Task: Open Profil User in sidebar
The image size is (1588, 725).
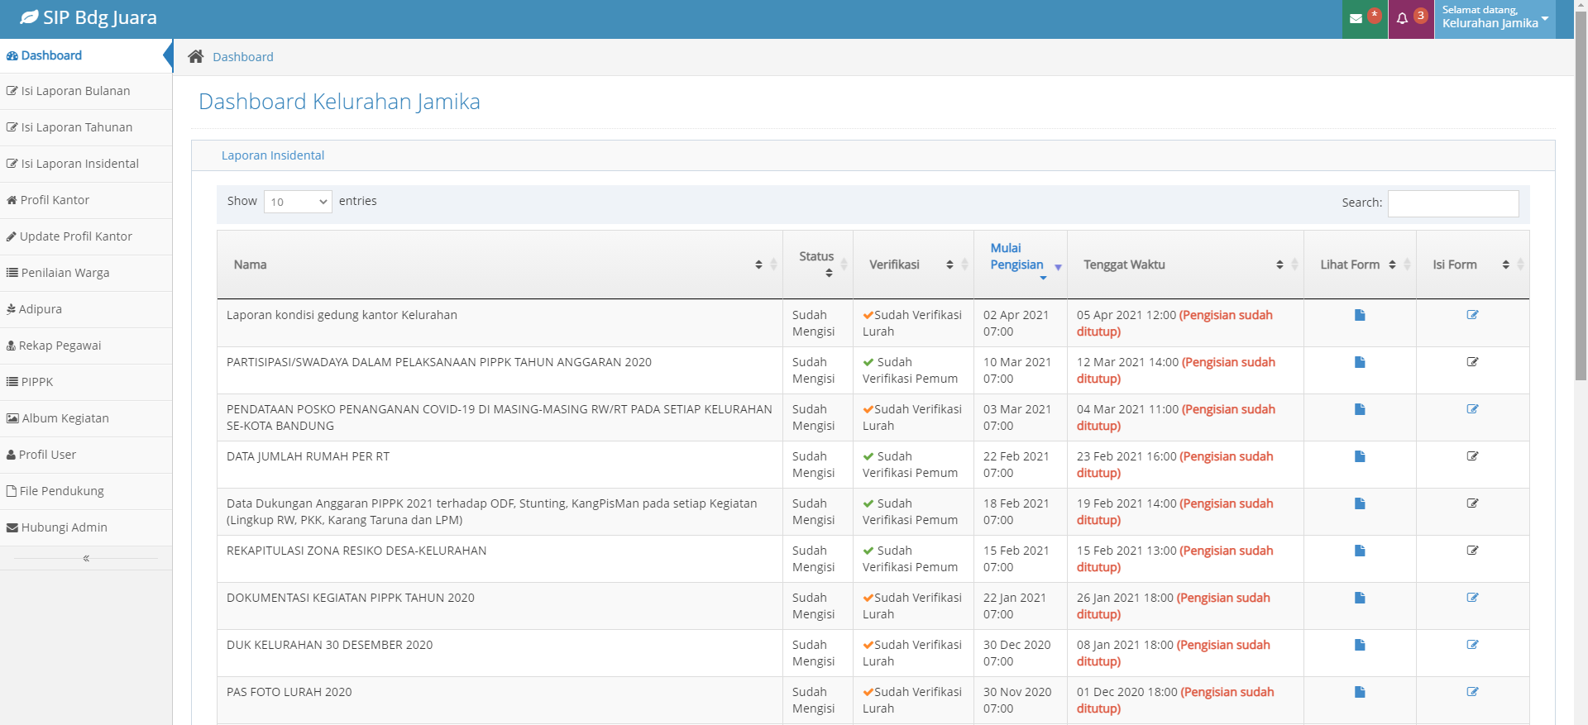Action: (86, 455)
